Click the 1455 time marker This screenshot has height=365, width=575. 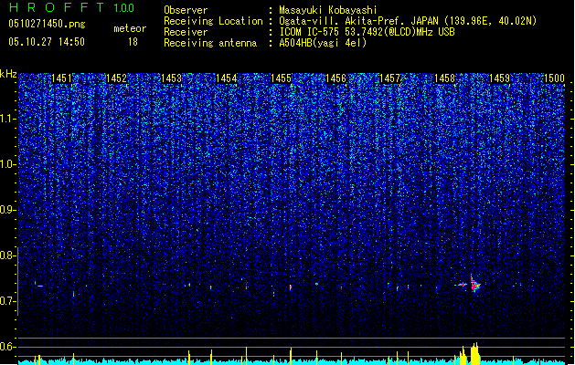[x=281, y=78]
